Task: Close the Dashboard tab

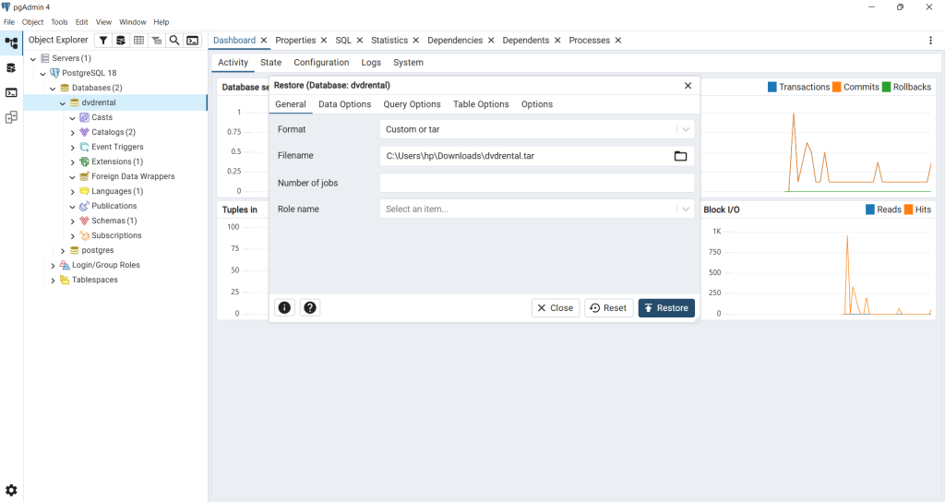Action: (x=263, y=41)
